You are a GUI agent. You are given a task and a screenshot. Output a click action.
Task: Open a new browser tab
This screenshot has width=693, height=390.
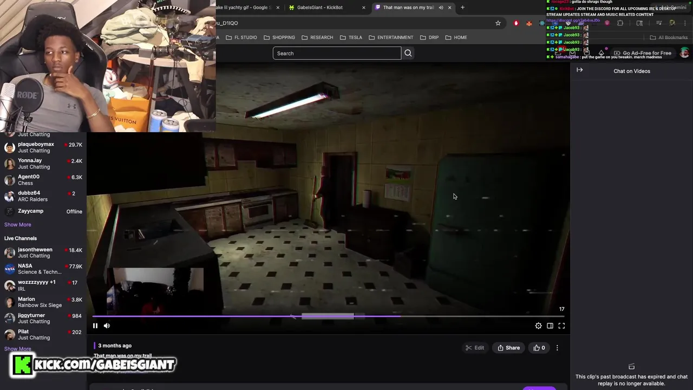point(462,8)
